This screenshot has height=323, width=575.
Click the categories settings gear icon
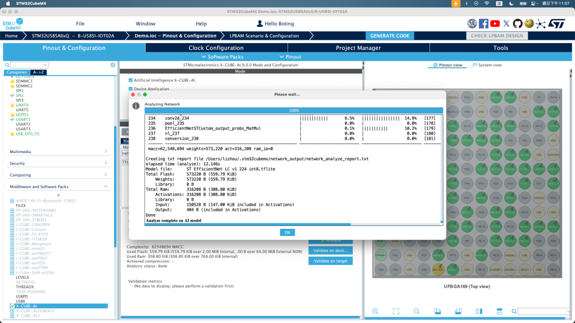click(x=113, y=65)
